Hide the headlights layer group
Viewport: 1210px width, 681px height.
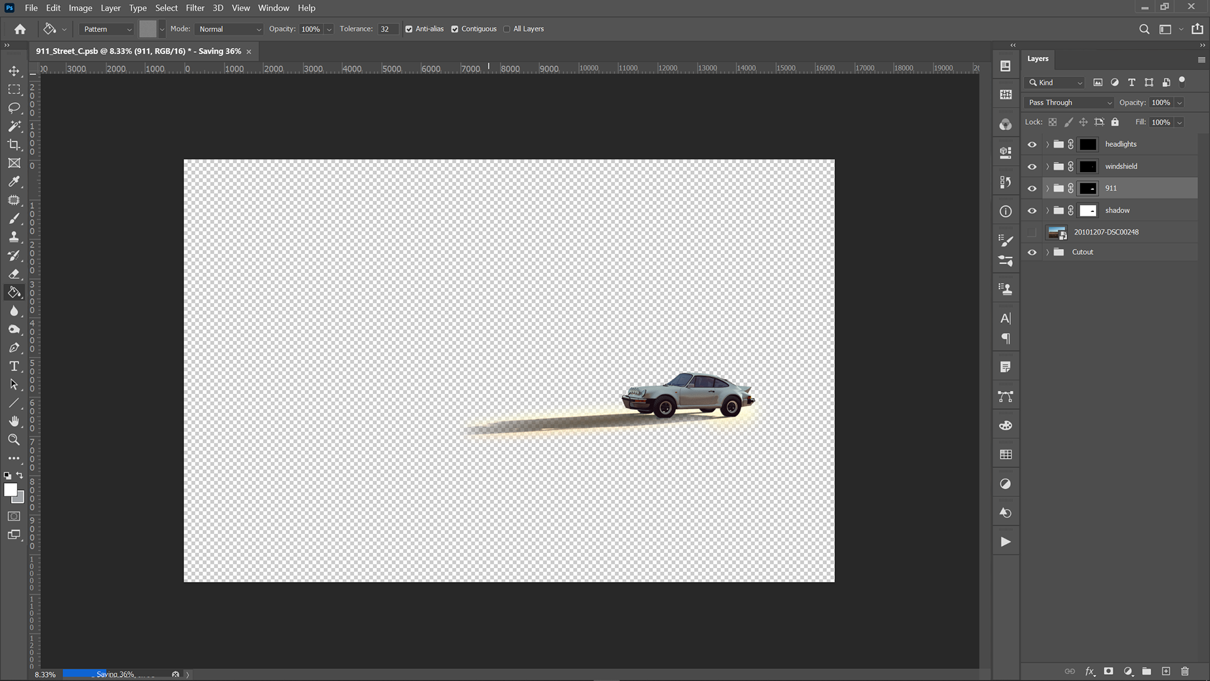click(1032, 144)
